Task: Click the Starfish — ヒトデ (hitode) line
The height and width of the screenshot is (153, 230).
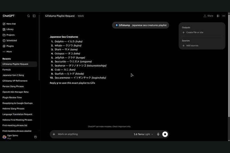Action: point(69,74)
